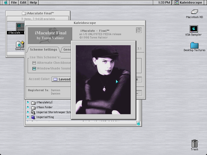207x155 pixels.
Task: Click the iMoon Folder name
Action: (x=44, y=107)
